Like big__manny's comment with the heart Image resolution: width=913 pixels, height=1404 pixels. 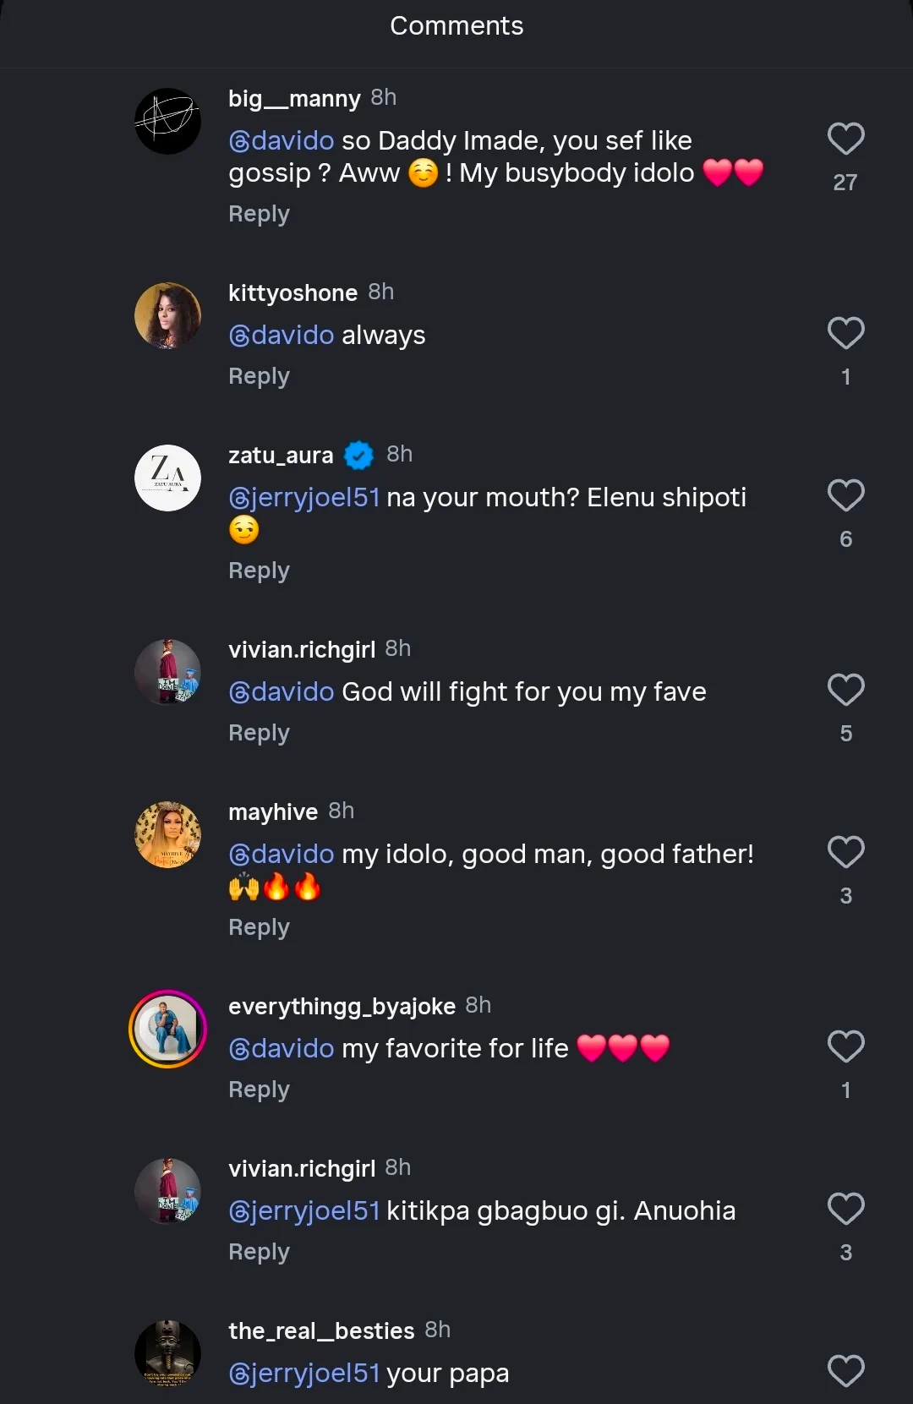click(x=845, y=139)
